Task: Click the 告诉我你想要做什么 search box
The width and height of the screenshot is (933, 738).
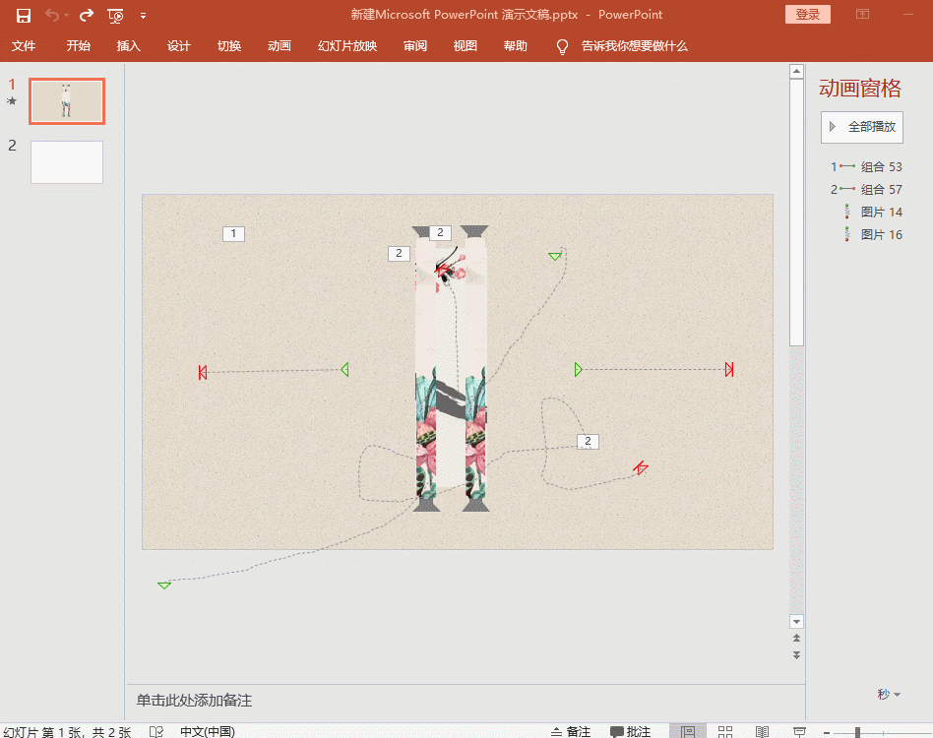Action: (x=634, y=46)
